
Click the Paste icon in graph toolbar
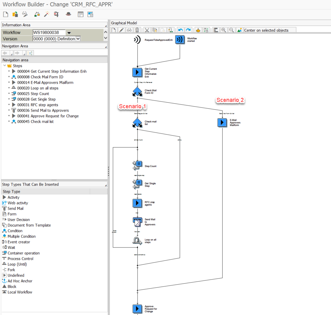(162, 30)
